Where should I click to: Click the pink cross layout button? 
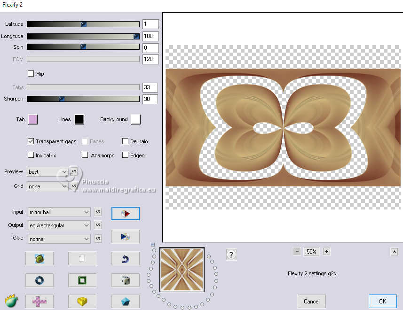point(39,301)
